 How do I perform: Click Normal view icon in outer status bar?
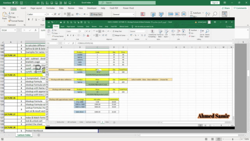click(206, 139)
